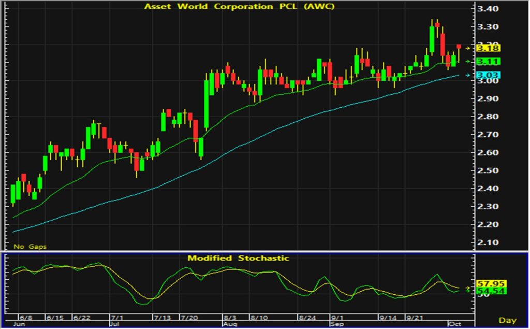Click the 2.10 price axis label
The width and height of the screenshot is (530, 329).
[487, 242]
